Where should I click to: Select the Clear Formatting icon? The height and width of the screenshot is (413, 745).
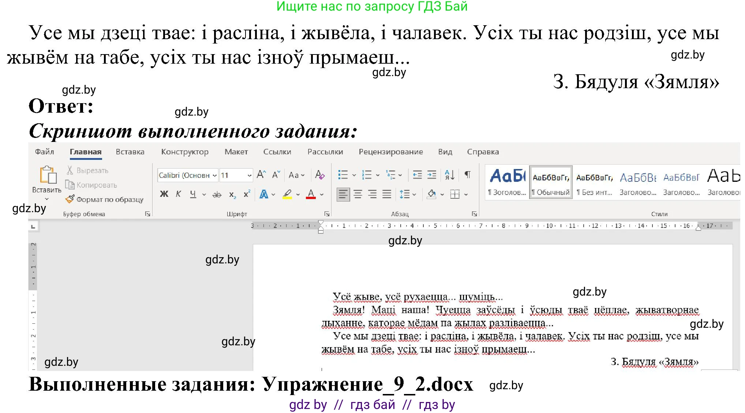point(320,175)
